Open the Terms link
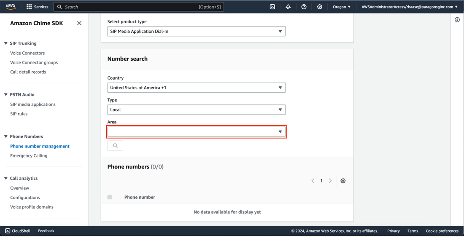The image size is (464, 238). pyautogui.click(x=413, y=231)
